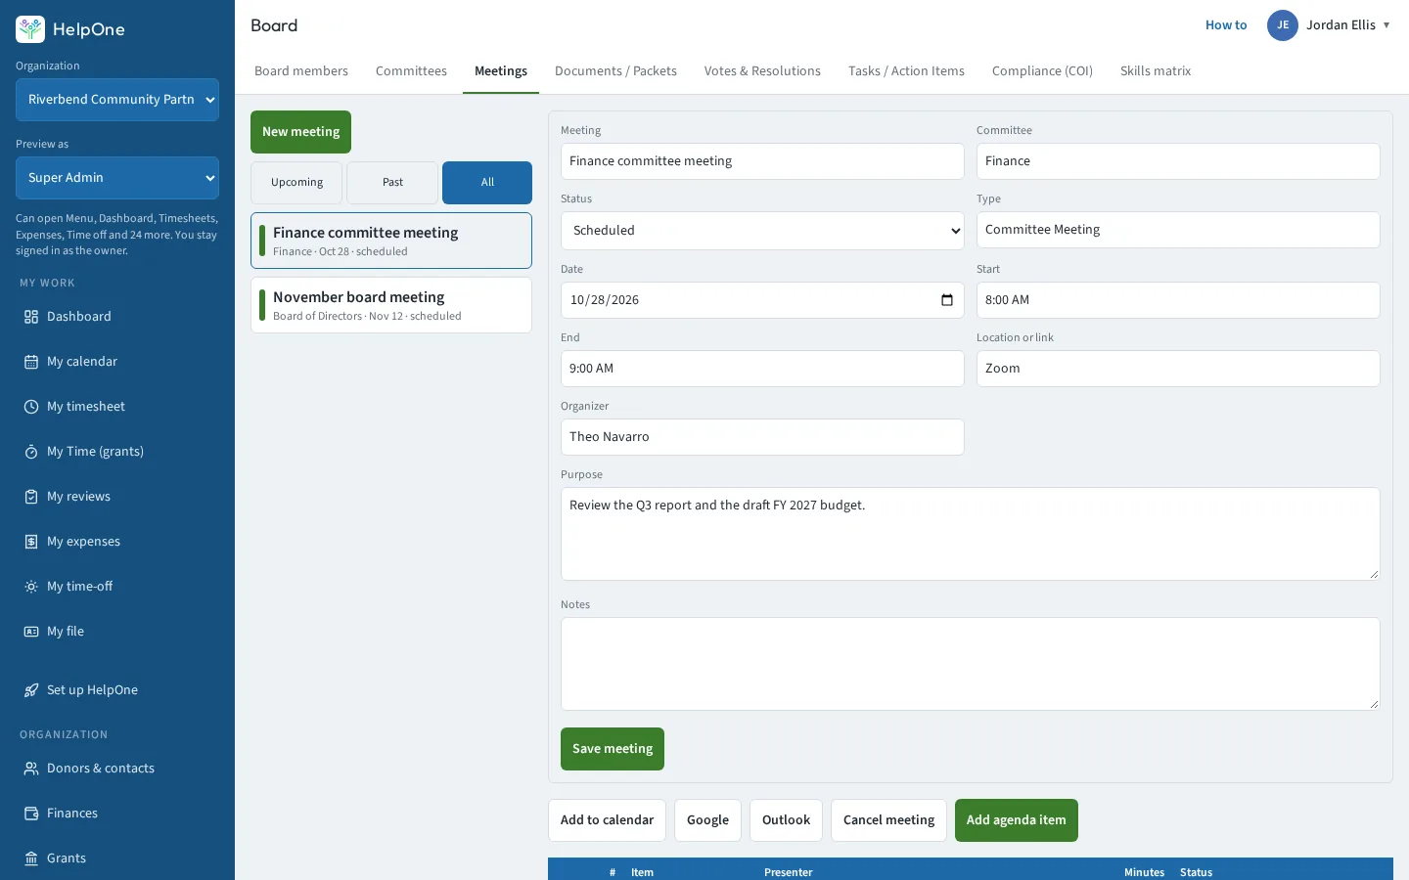Screen dimensions: 1409x880
Task: Open the Preview as Super Admin dropdown
Action: pos(117,178)
